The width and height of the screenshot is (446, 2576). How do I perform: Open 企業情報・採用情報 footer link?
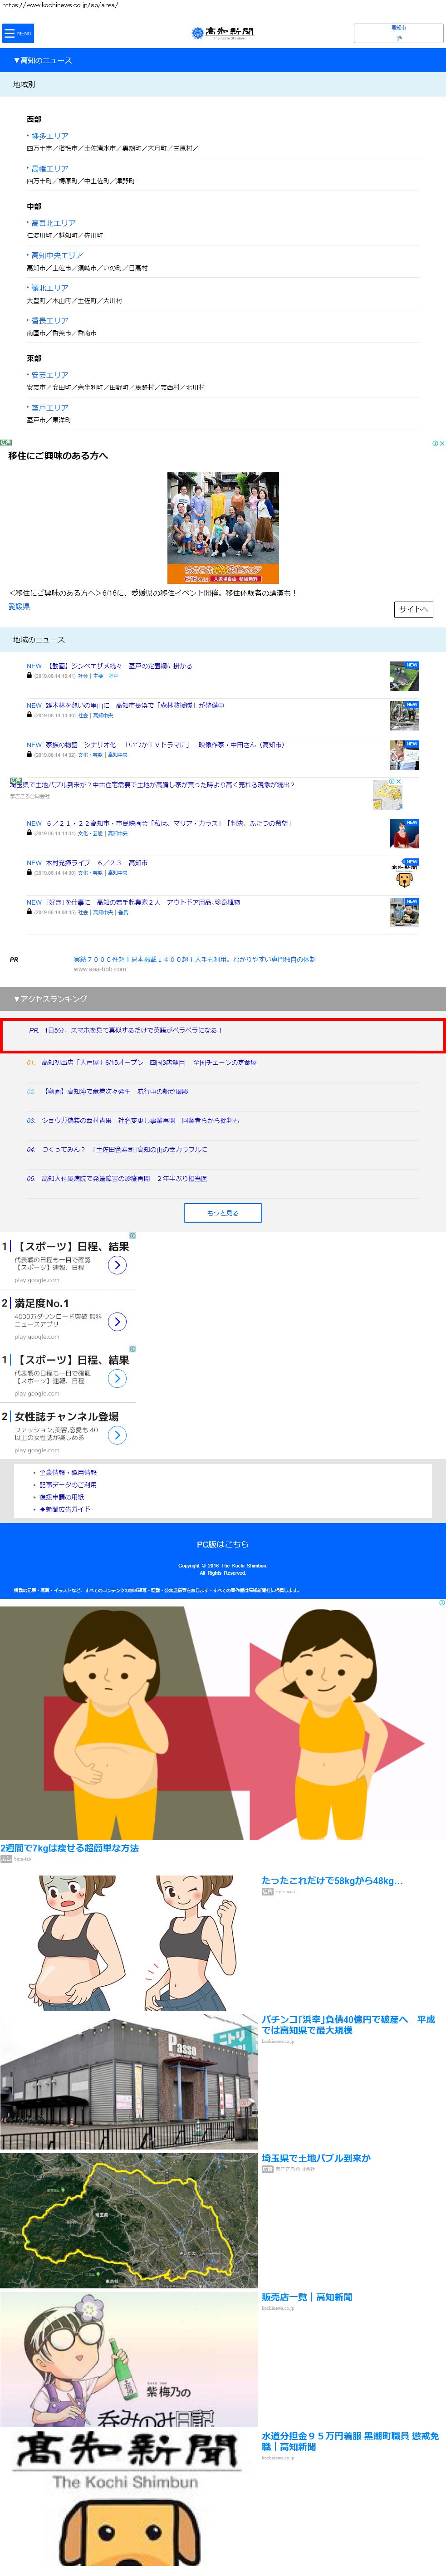(68, 1472)
